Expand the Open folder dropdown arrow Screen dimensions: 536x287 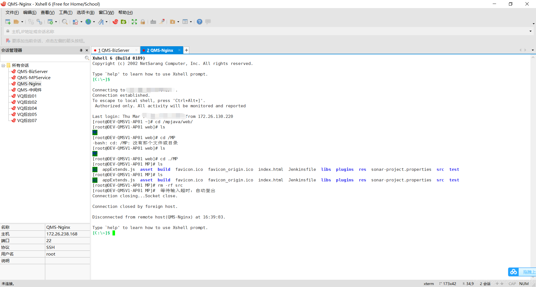click(22, 22)
